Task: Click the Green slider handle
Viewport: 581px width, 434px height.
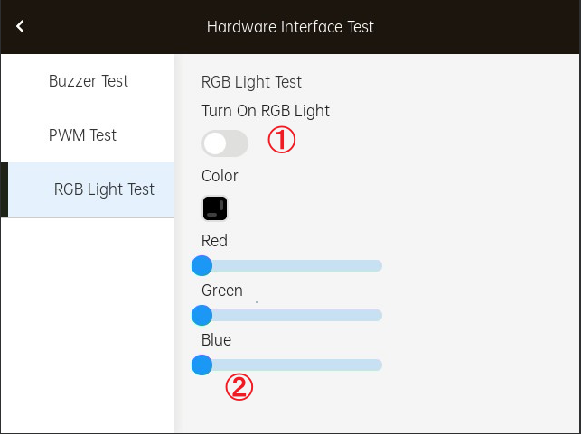Action: tap(201, 315)
